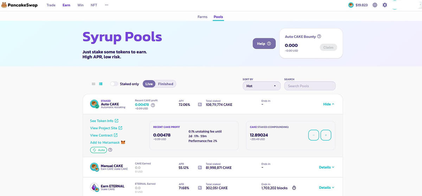422x196 pixels.
Task: Select the Finished pools filter
Action: pyautogui.click(x=166, y=84)
